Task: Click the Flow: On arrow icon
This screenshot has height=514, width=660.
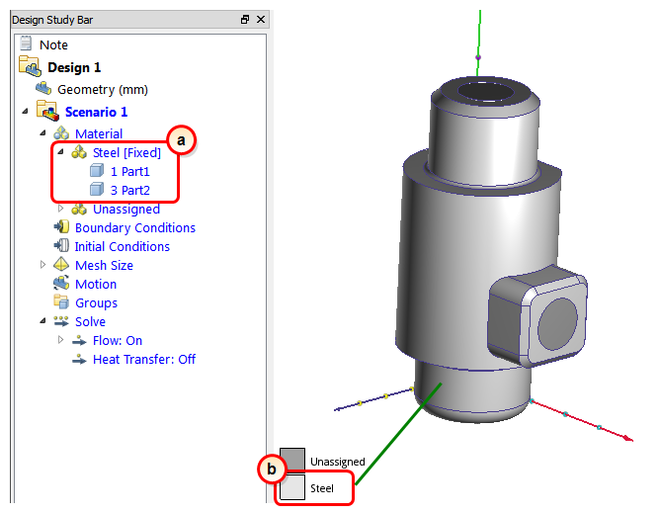Action: coord(79,340)
